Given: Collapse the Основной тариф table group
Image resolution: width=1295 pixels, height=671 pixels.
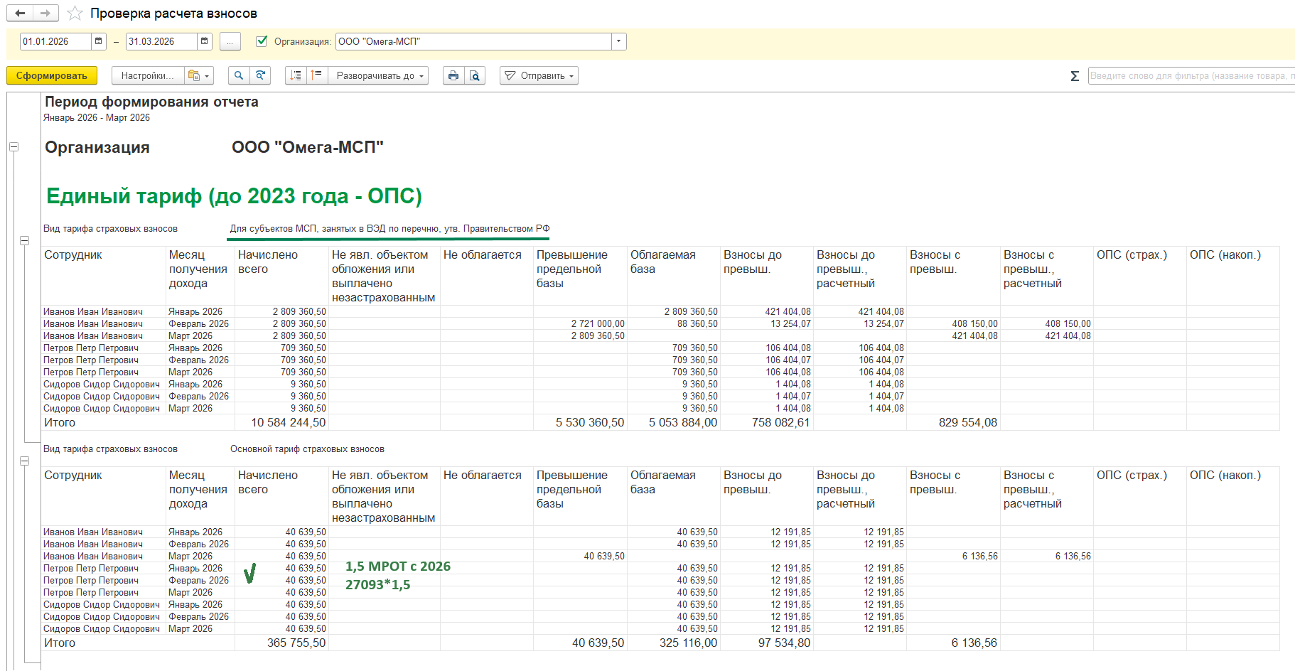Looking at the screenshot, I should [x=24, y=461].
